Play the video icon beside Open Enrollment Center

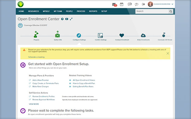[x=67, y=19]
